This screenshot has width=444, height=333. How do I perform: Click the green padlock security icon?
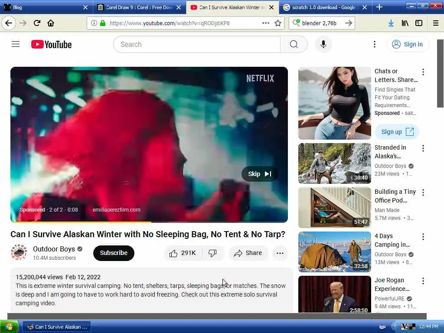point(103,23)
